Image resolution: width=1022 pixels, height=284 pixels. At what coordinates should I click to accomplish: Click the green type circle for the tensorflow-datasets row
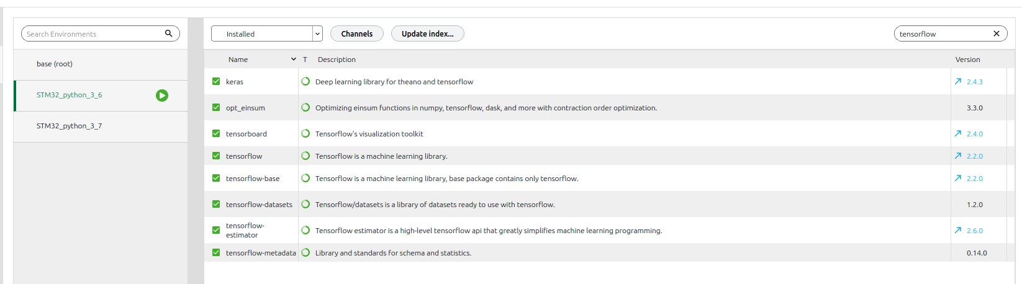coord(305,204)
